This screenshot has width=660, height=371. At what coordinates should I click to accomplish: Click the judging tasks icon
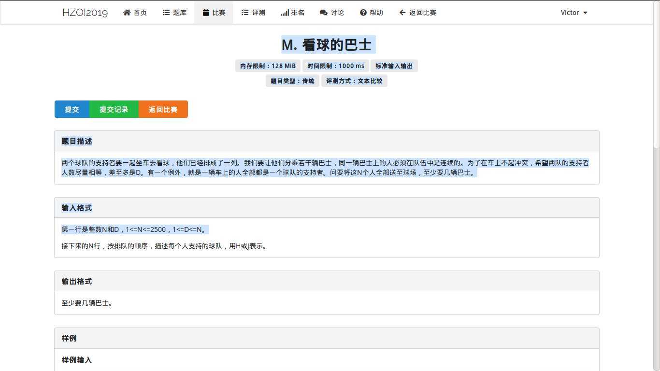(x=245, y=13)
